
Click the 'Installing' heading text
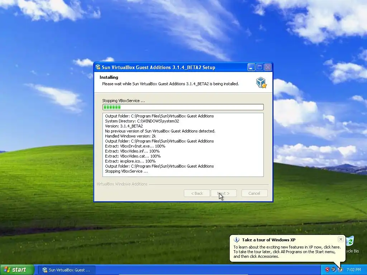tap(109, 77)
